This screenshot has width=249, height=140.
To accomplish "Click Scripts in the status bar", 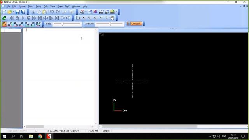I will point(106,131).
